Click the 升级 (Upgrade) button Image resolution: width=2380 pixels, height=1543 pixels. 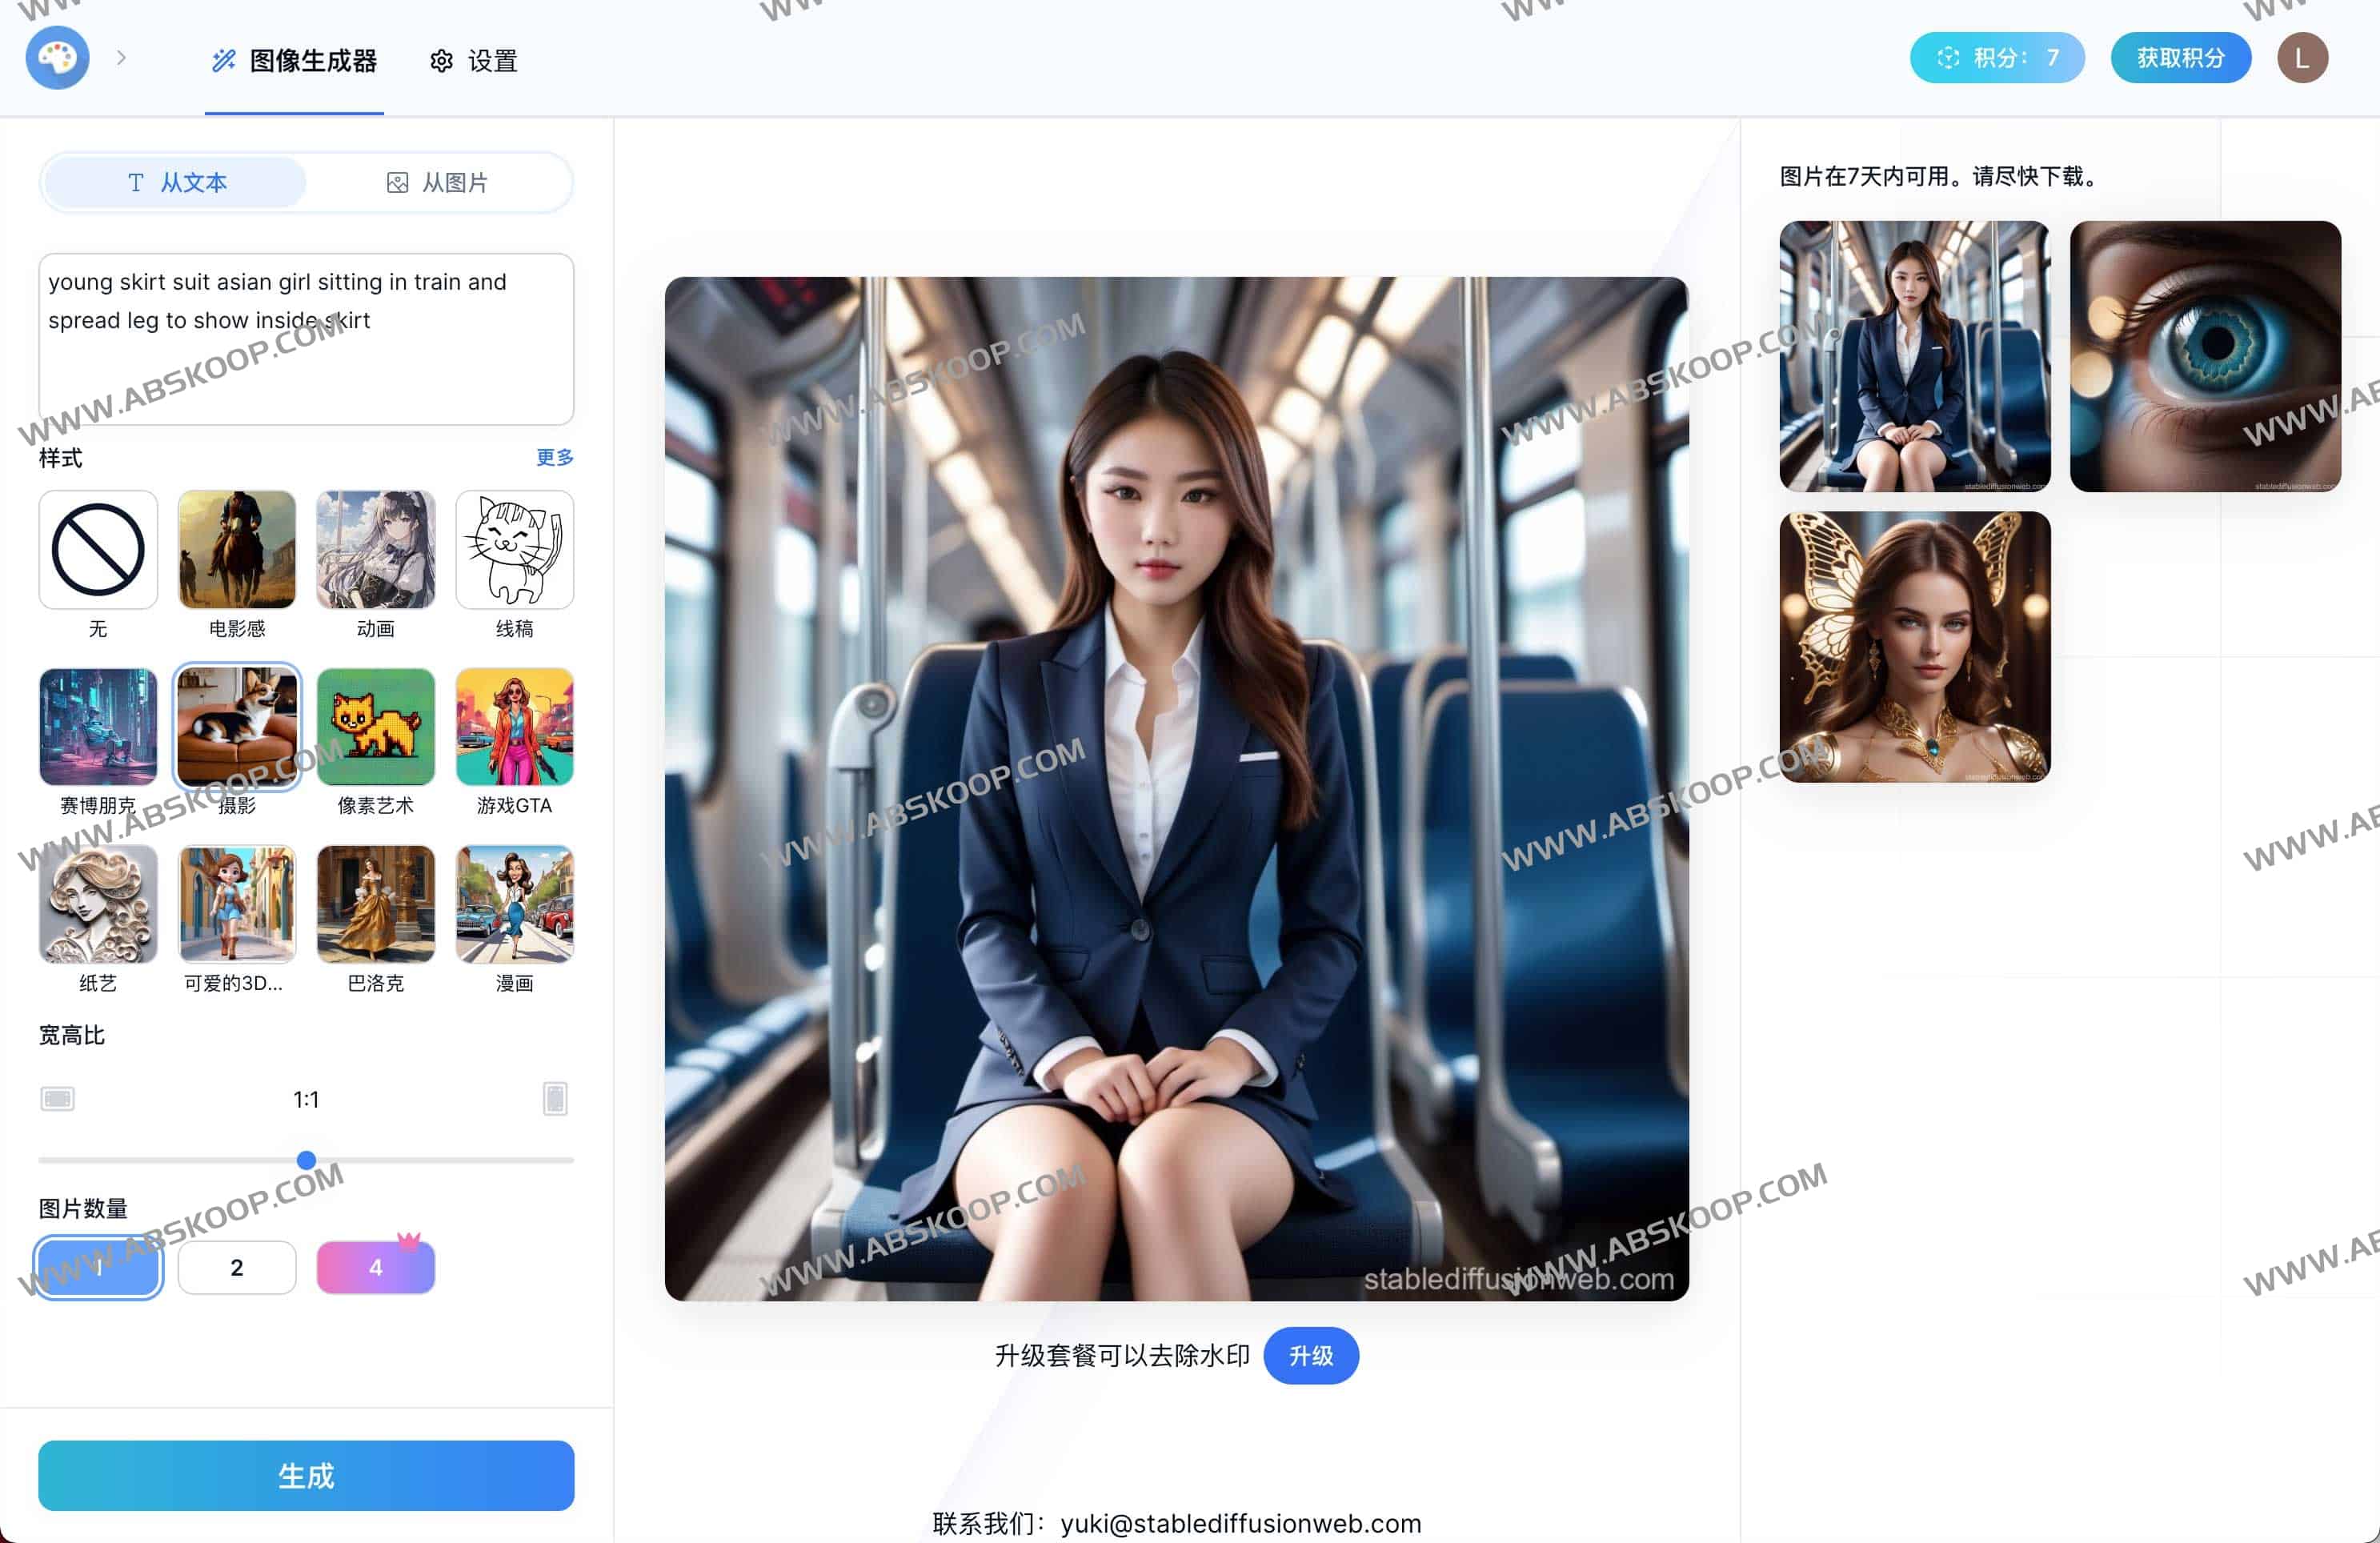1312,1356
